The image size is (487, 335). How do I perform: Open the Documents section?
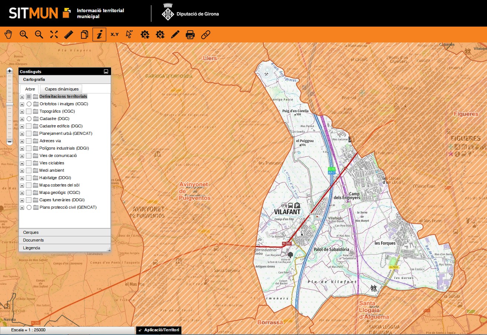(65, 240)
